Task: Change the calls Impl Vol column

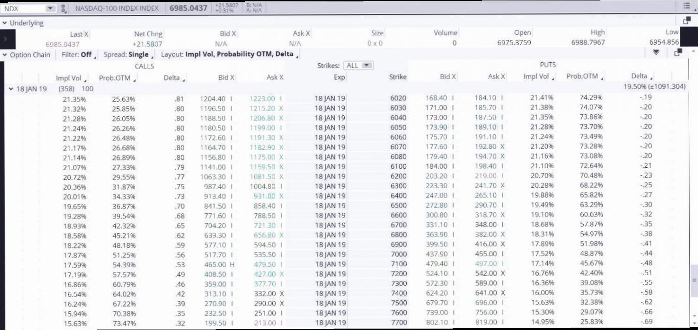Action: (x=71, y=79)
